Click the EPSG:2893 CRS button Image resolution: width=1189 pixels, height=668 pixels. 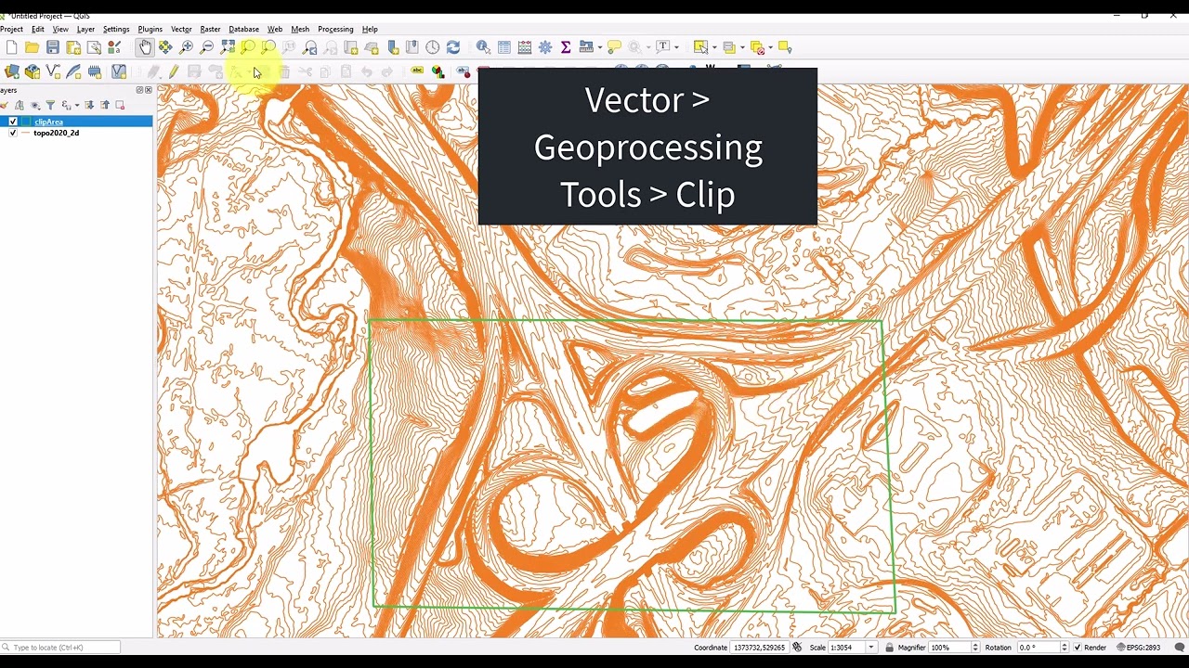pyautogui.click(x=1139, y=648)
